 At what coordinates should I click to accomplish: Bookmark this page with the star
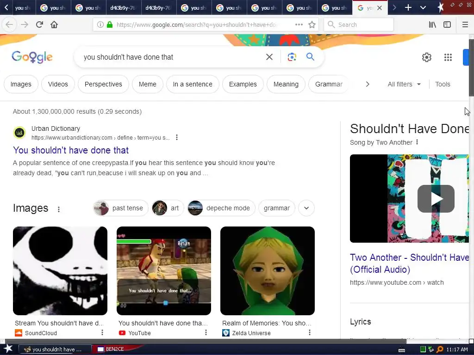(x=312, y=24)
